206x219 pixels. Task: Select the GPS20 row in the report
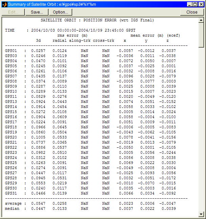coord(91,137)
